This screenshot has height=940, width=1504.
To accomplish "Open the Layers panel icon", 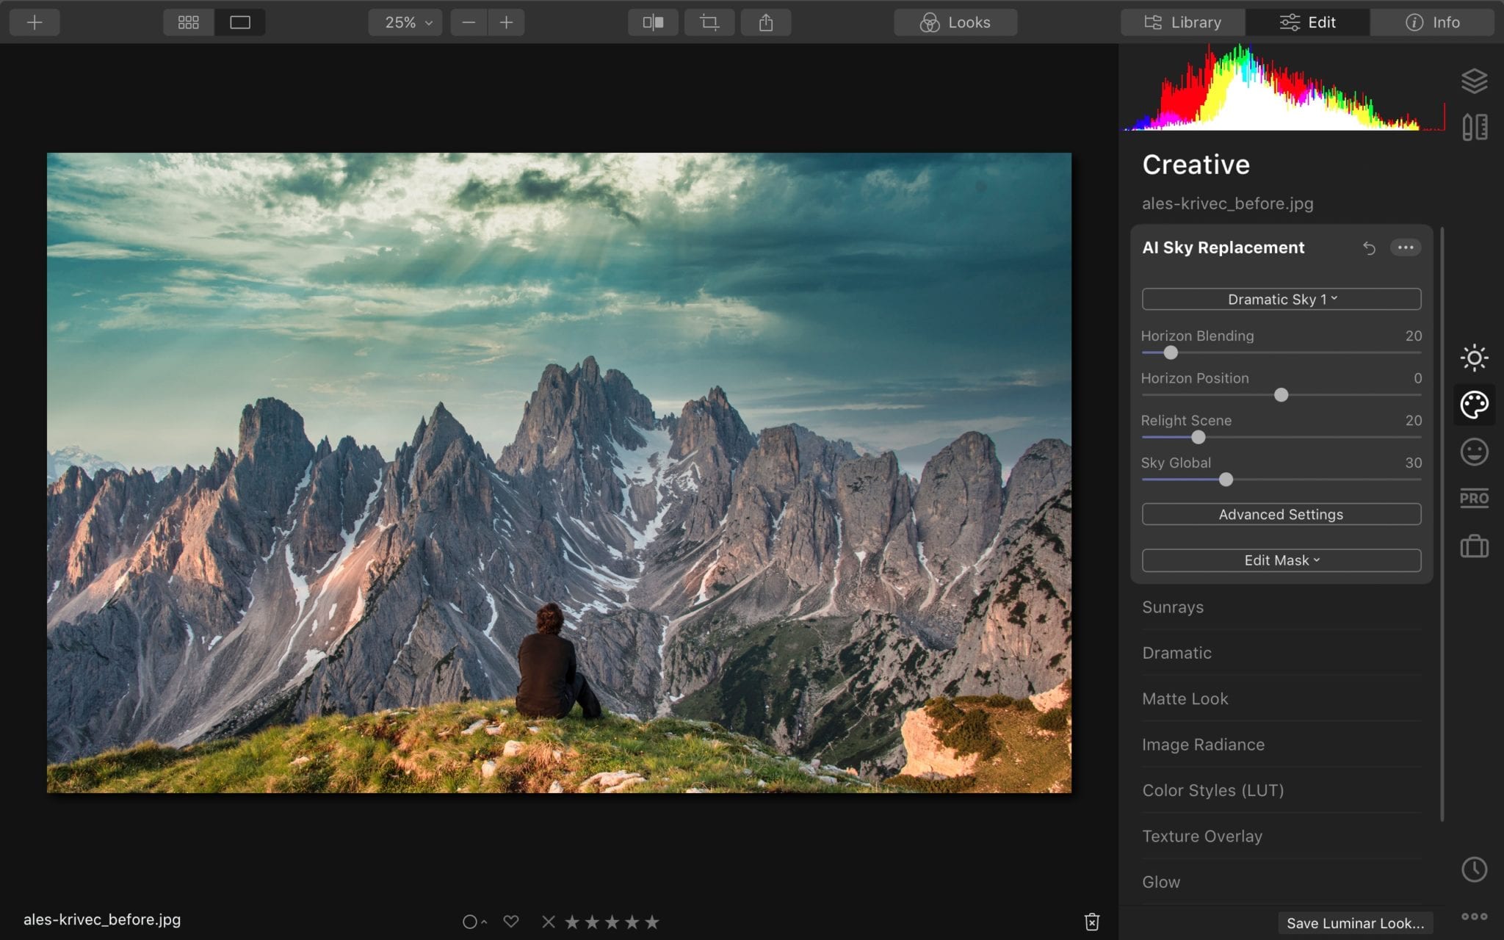I will coord(1474,81).
